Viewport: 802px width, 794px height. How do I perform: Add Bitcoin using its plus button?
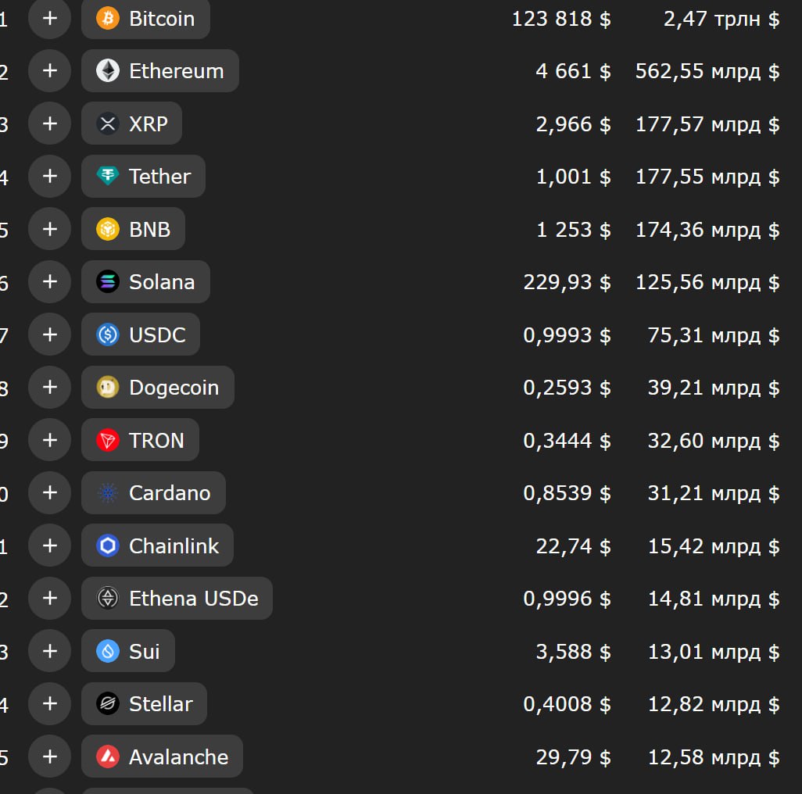tap(50, 18)
